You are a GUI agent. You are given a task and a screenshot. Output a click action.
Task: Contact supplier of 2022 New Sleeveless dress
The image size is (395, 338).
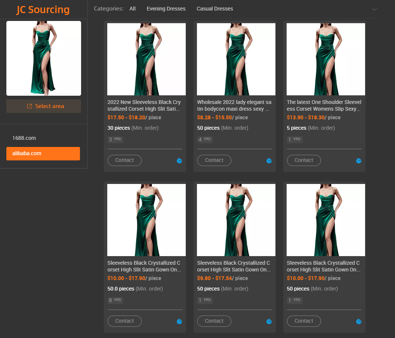124,160
